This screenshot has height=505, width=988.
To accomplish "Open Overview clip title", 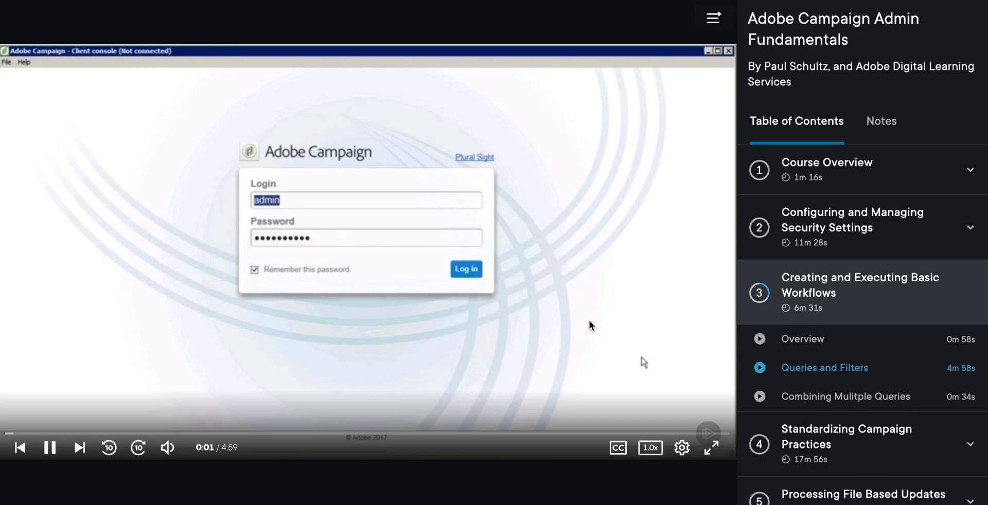I will [803, 339].
